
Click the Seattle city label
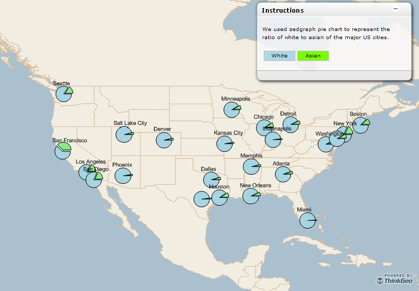[x=62, y=83]
